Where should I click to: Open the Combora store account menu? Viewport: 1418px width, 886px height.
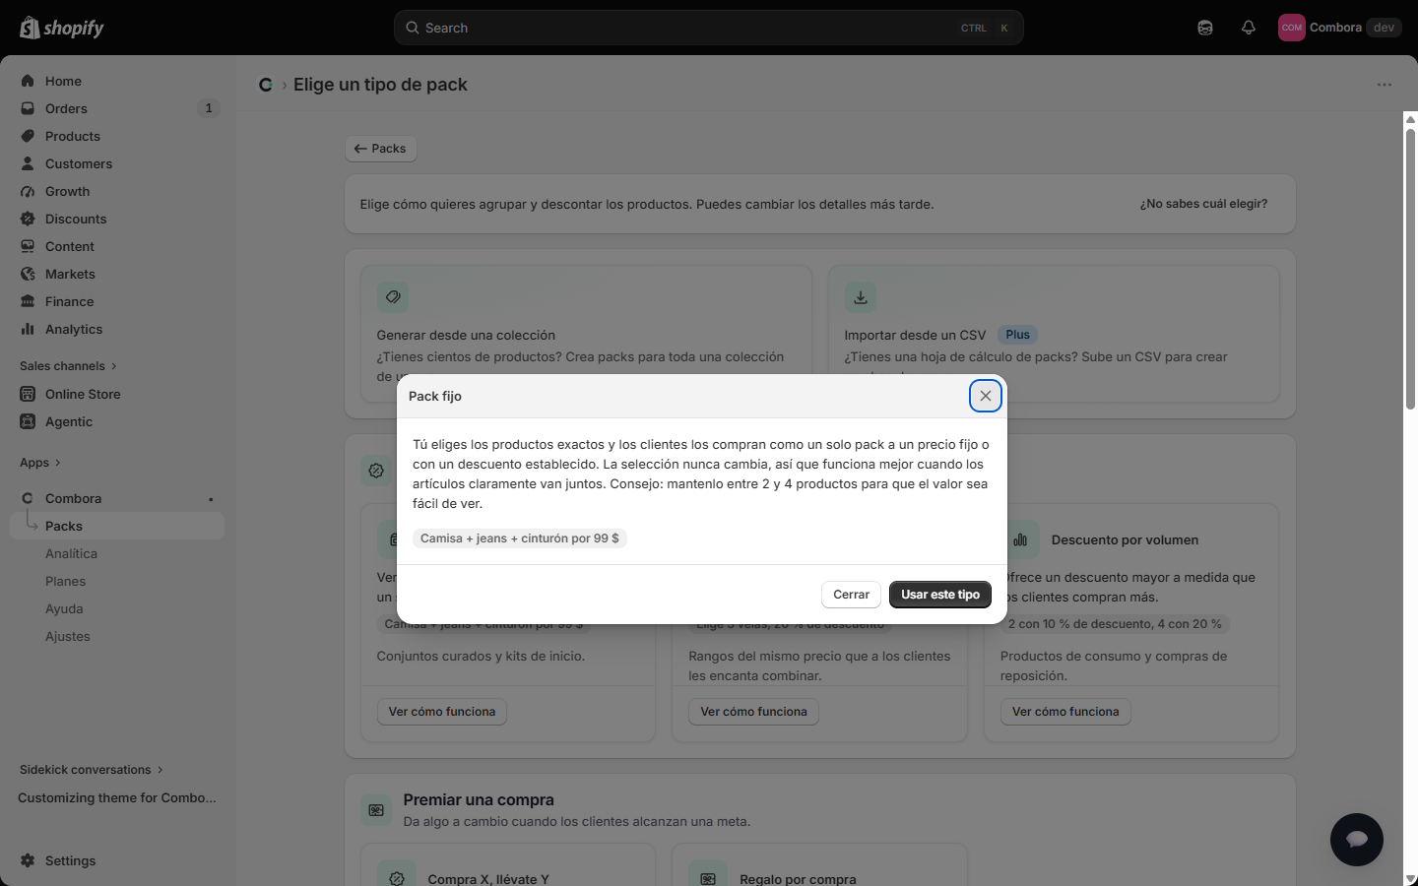point(1339,28)
